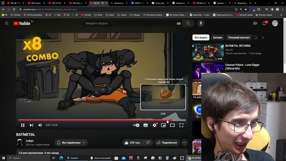Image resolution: width=286 pixels, height=161 pixels.
Task: Open the API Documentation bookmark
Action: [33, 15]
